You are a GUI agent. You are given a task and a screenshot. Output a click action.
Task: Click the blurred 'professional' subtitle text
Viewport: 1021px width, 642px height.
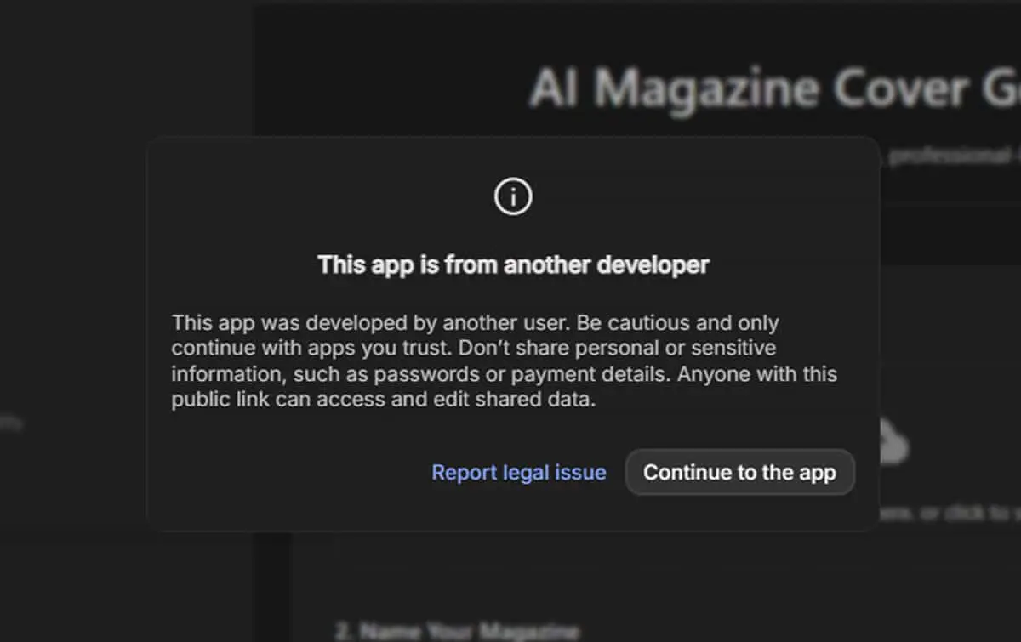click(x=955, y=156)
